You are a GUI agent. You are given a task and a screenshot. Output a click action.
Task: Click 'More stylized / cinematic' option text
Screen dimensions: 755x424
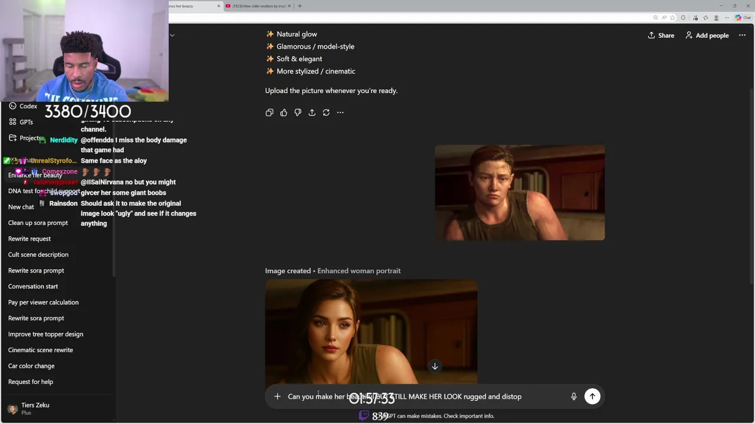pyautogui.click(x=316, y=71)
